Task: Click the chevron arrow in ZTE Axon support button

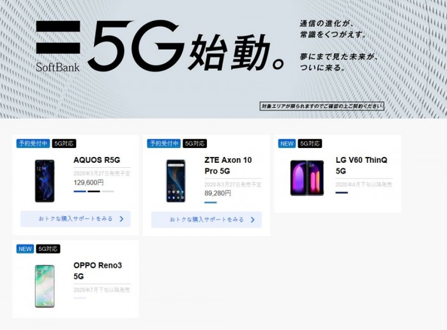Action: [x=253, y=220]
